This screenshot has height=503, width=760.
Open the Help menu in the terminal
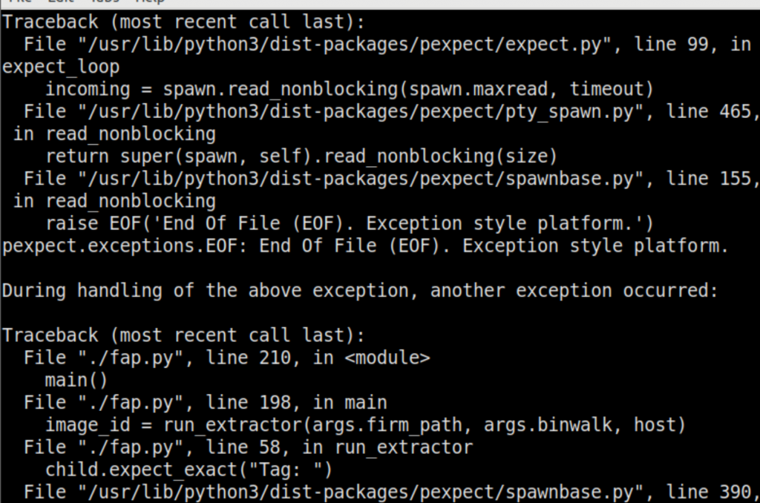click(x=149, y=2)
